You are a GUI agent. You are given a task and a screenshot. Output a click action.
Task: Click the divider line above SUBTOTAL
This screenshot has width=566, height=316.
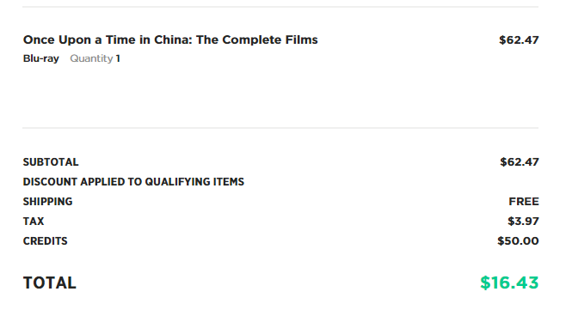[280, 128]
